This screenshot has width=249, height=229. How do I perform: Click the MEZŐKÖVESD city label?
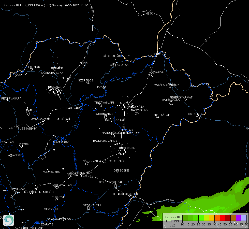[40, 119]
